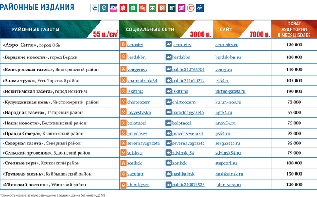The height and width of the screenshot is (197, 317).
Task: Click the "Охват аудитории" orange header cell
Action: (x=294, y=29)
